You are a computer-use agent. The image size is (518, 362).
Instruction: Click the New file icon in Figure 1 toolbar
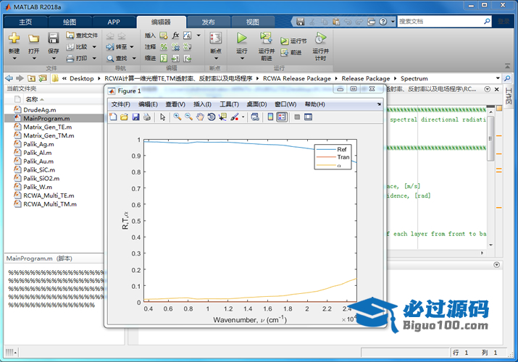[113, 117]
